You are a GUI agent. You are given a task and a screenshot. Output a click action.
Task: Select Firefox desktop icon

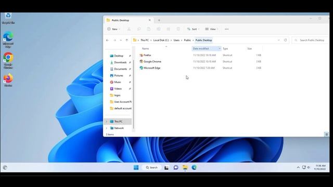[x=8, y=80]
